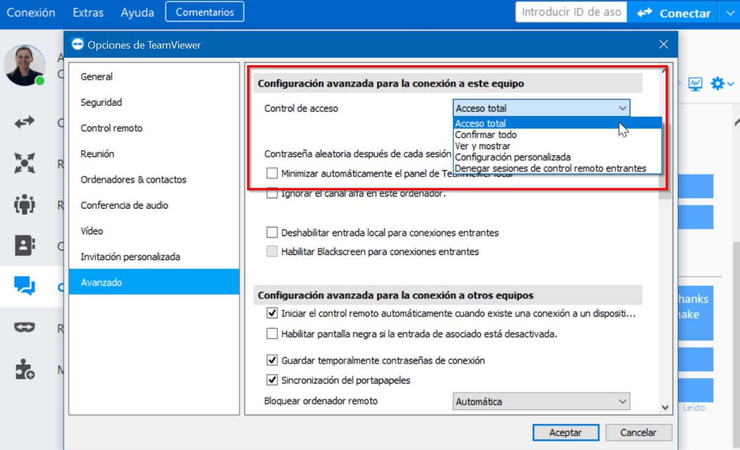Open the Augmented Reality headset icon
Image resolution: width=740 pixels, height=450 pixels.
[25, 328]
